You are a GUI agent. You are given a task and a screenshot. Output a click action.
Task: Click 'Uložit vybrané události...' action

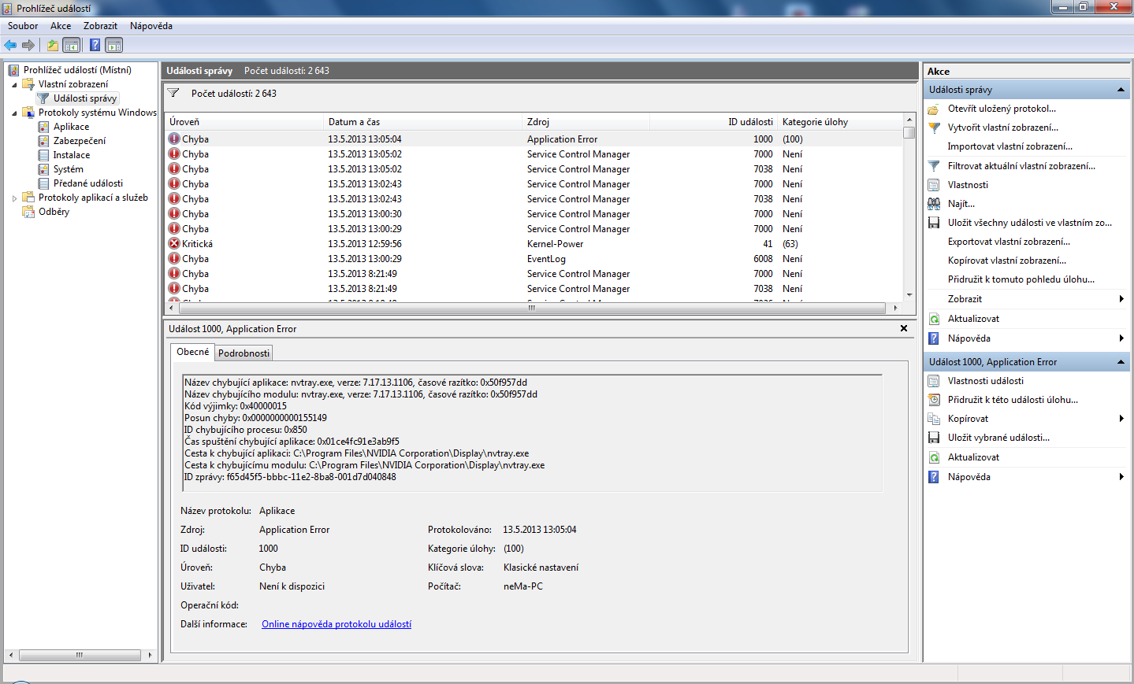pyautogui.click(x=998, y=438)
